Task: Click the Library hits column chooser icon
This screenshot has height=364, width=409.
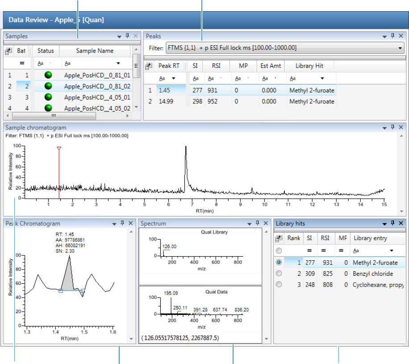Action: coord(279,238)
